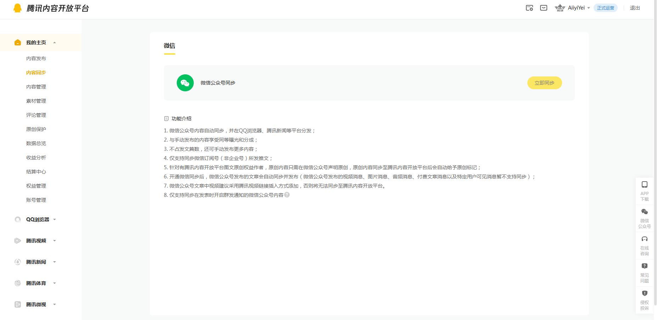The height and width of the screenshot is (320, 657).
Task: Click the Tencent penguin logo icon
Action: (x=17, y=8)
